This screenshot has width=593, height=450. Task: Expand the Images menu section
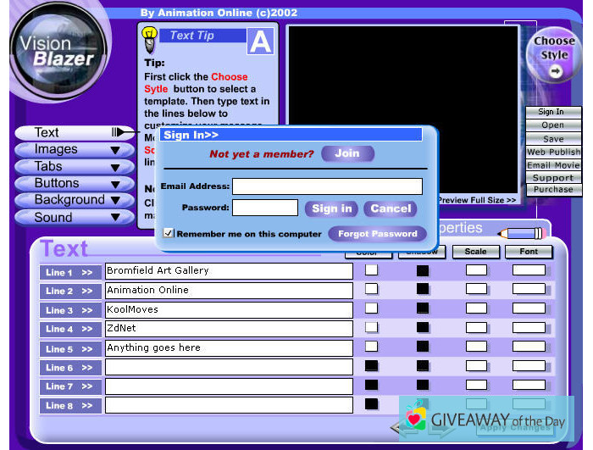(74, 150)
